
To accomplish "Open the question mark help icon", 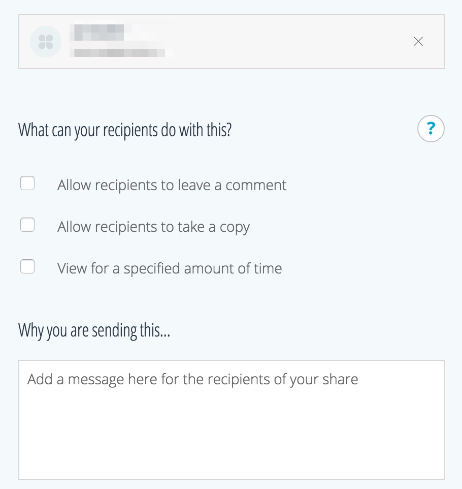I will click(431, 129).
